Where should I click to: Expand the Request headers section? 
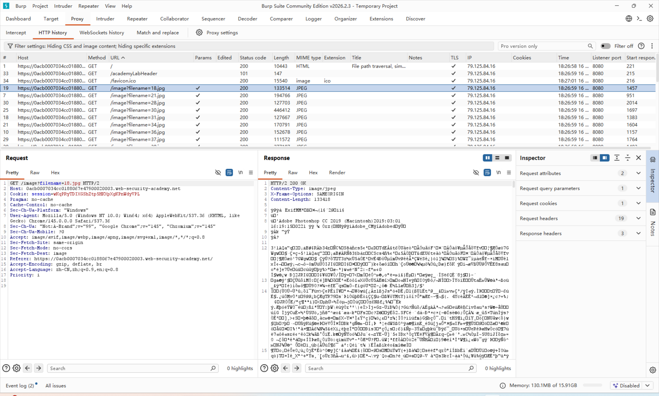638,218
